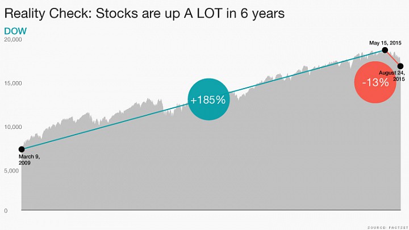Screen dimensions: 409x230
Task: Select the teal +185% circle
Action: click(208, 99)
